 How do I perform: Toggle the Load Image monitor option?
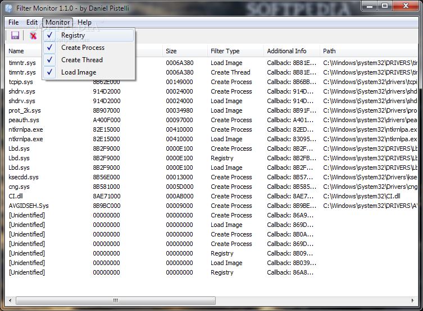click(x=88, y=72)
